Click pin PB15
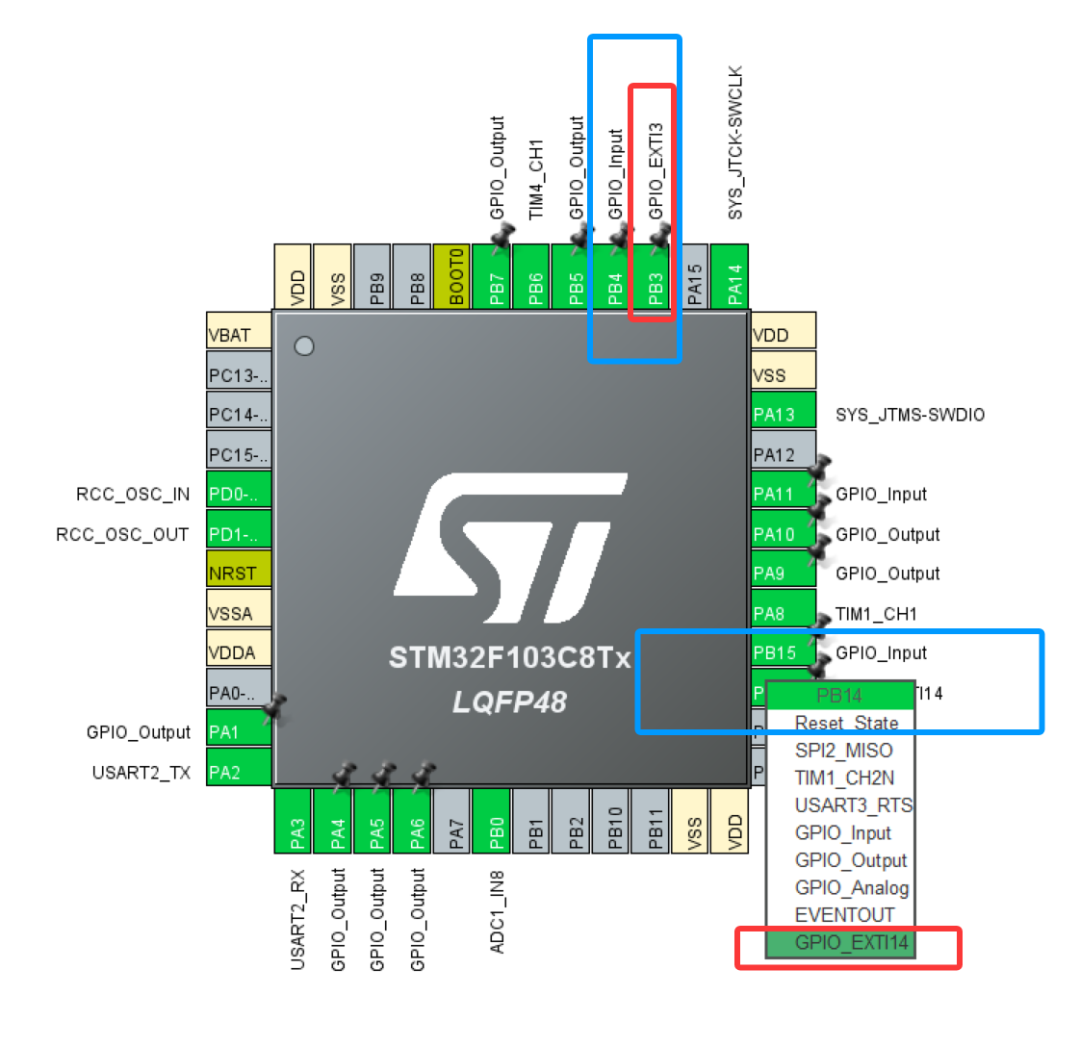Screen dimensions: 1080x1046 [x=784, y=648]
